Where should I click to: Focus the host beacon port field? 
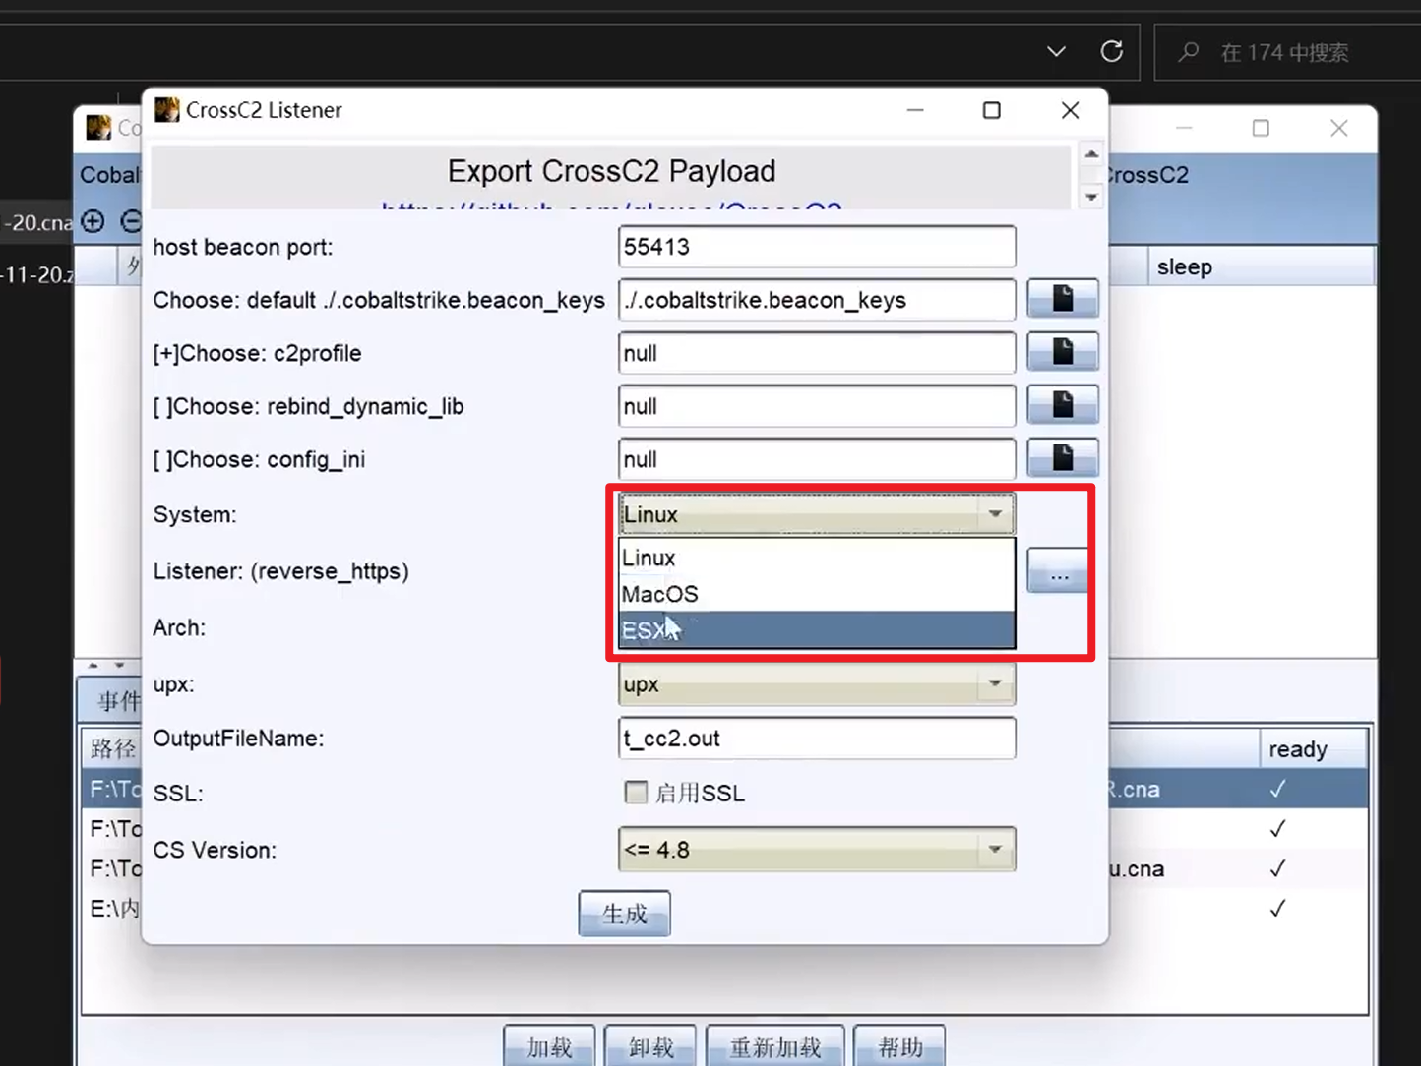click(x=817, y=247)
